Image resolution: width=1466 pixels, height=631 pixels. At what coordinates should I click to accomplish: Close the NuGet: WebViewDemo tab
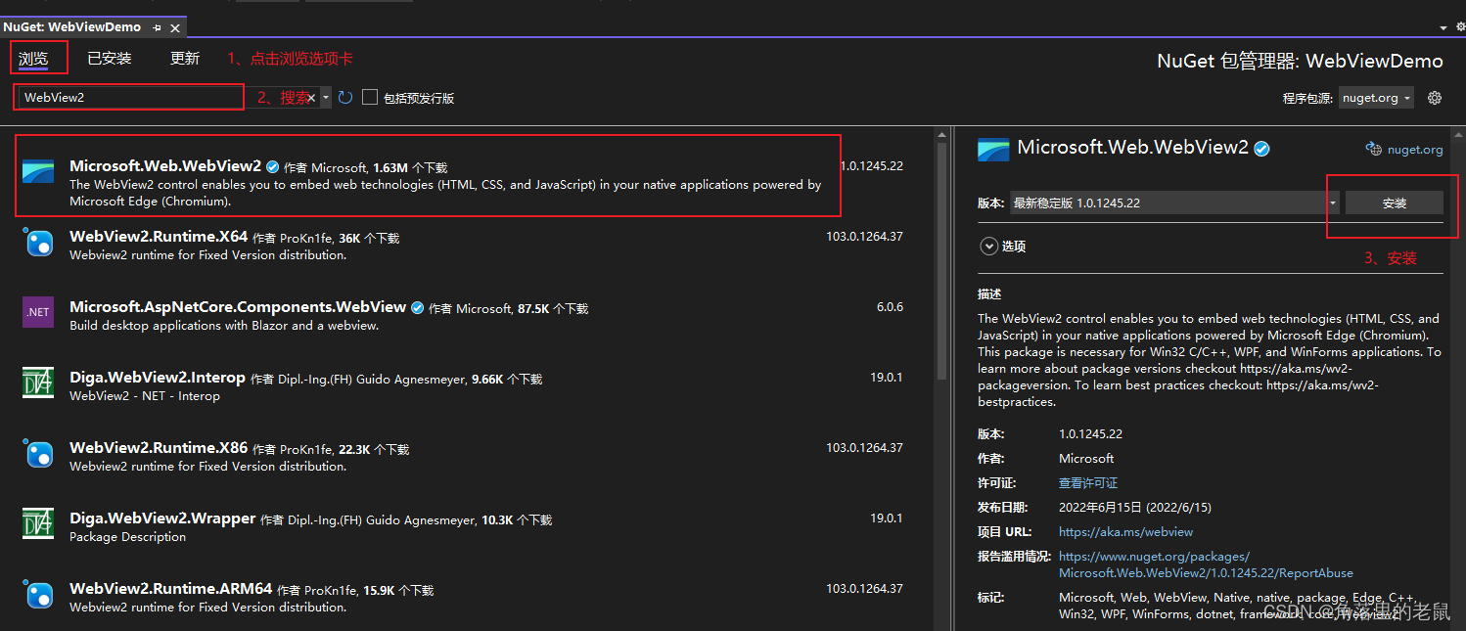[175, 27]
